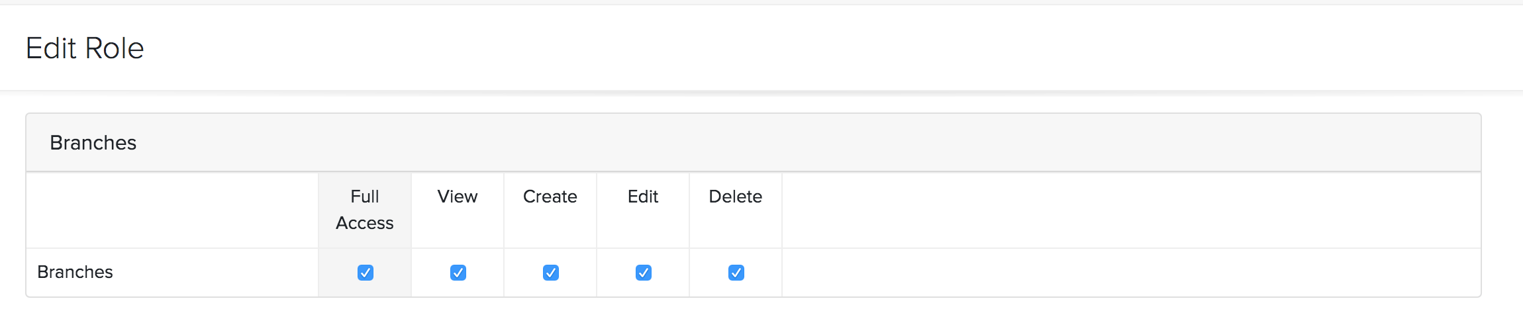
Task: Click blank header cell above Branches row label
Action: pos(172,210)
